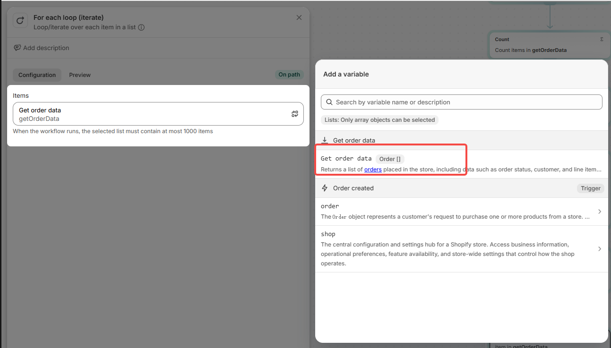Click the download arrow icon beside Get order data
611x348 pixels.
(325, 140)
